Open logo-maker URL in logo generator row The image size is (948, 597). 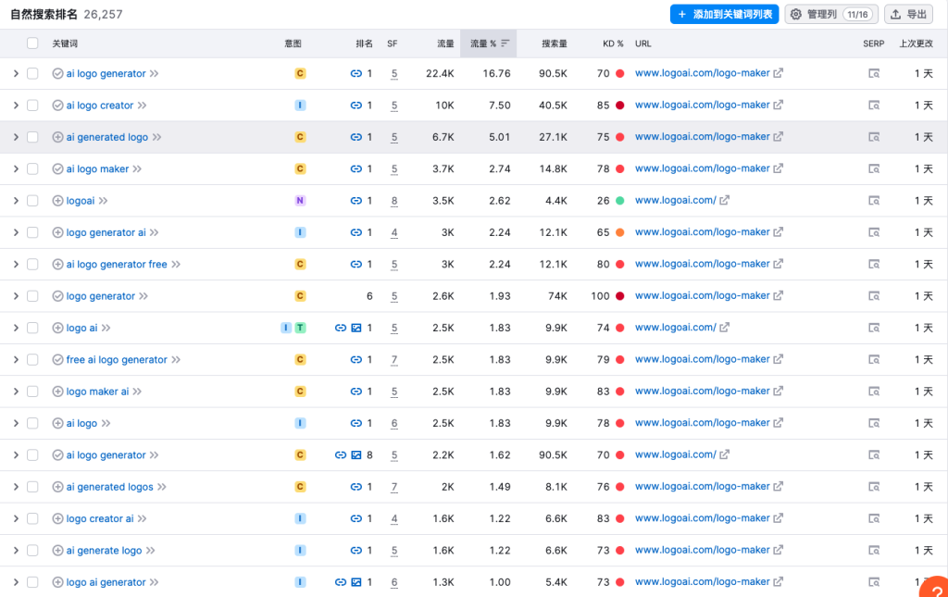point(702,295)
